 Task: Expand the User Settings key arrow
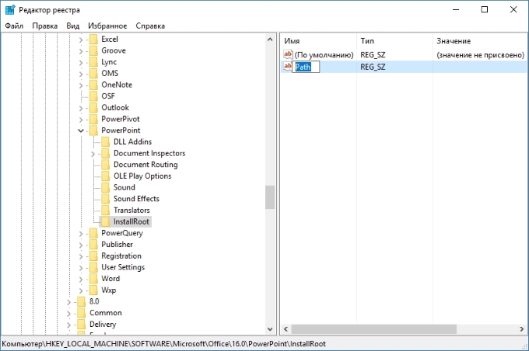pos(81,268)
